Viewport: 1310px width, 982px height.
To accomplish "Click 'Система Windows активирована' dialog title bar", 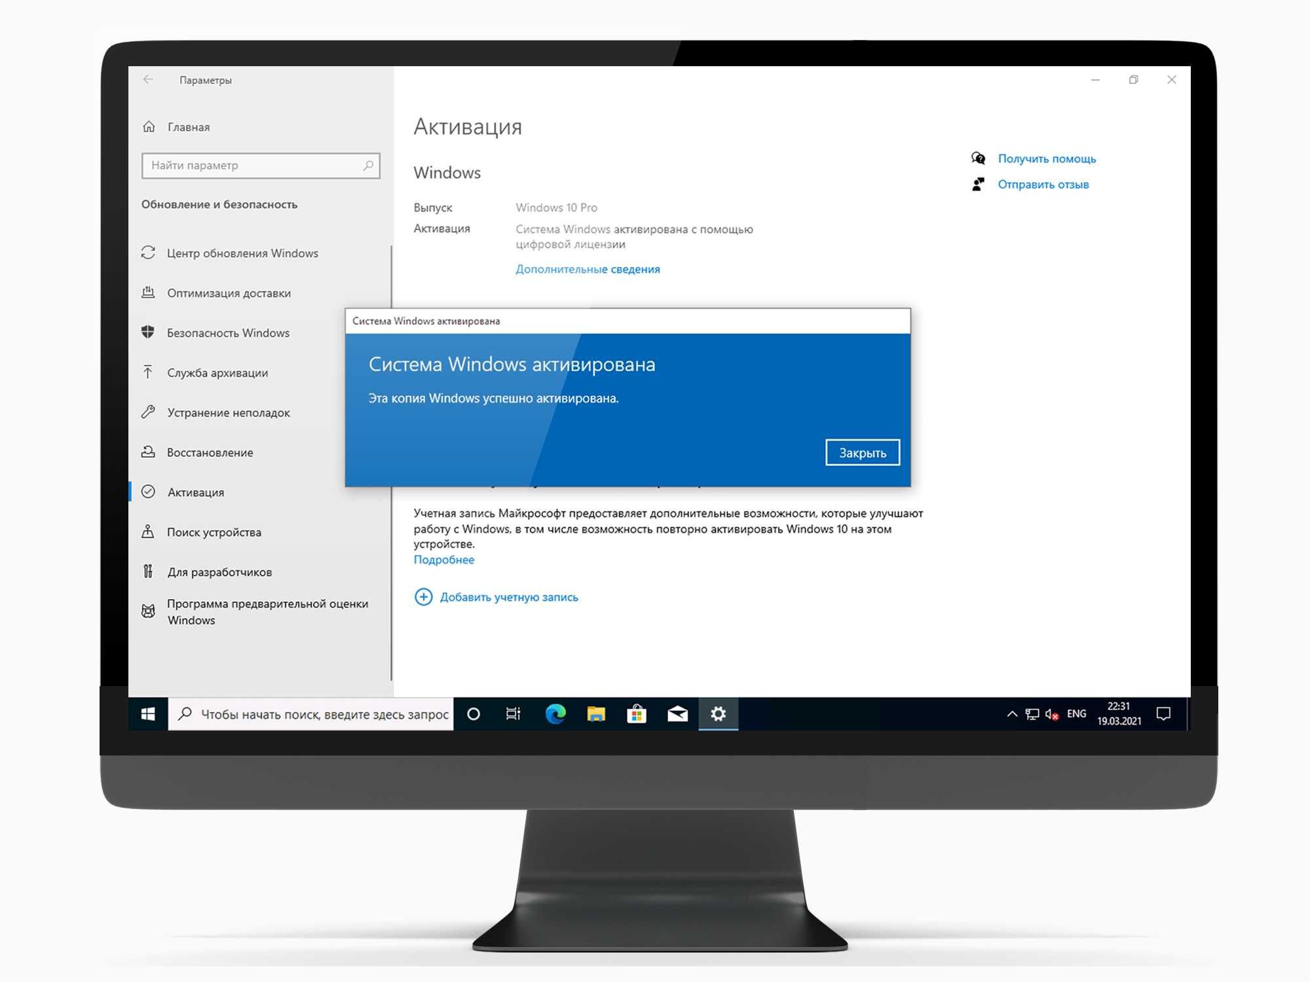I will [x=627, y=321].
